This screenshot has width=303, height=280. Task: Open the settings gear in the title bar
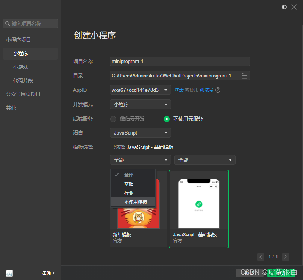click(x=284, y=7)
